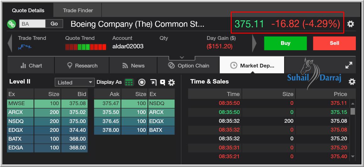Click EDGA exchange bid row
The height and width of the screenshot is (167, 364).
(20, 148)
